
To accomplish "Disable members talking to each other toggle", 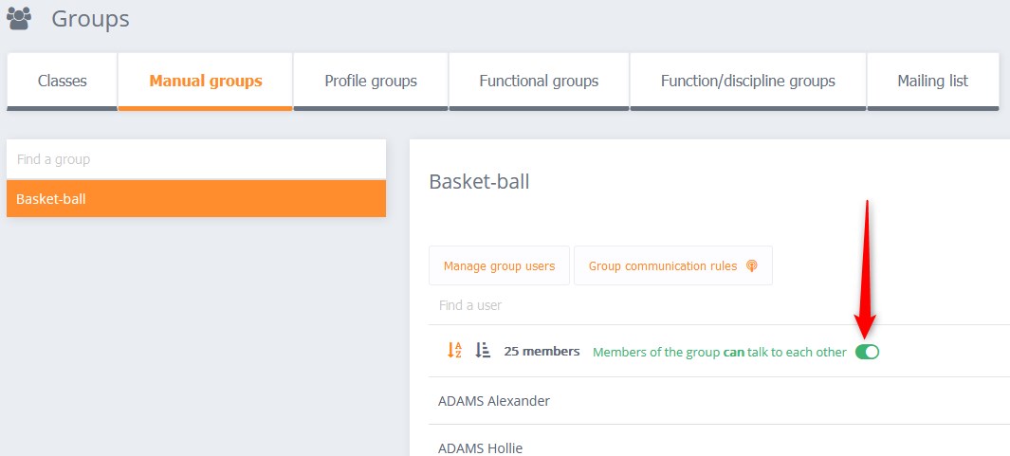I will pyautogui.click(x=867, y=352).
